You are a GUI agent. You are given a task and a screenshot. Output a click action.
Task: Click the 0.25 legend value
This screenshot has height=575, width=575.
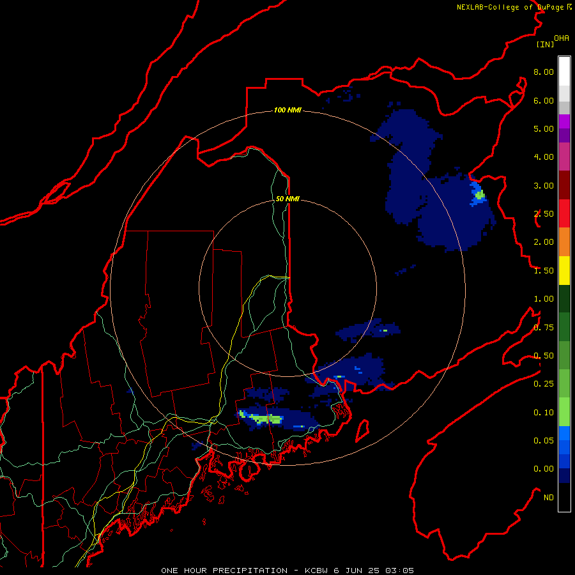coord(544,384)
